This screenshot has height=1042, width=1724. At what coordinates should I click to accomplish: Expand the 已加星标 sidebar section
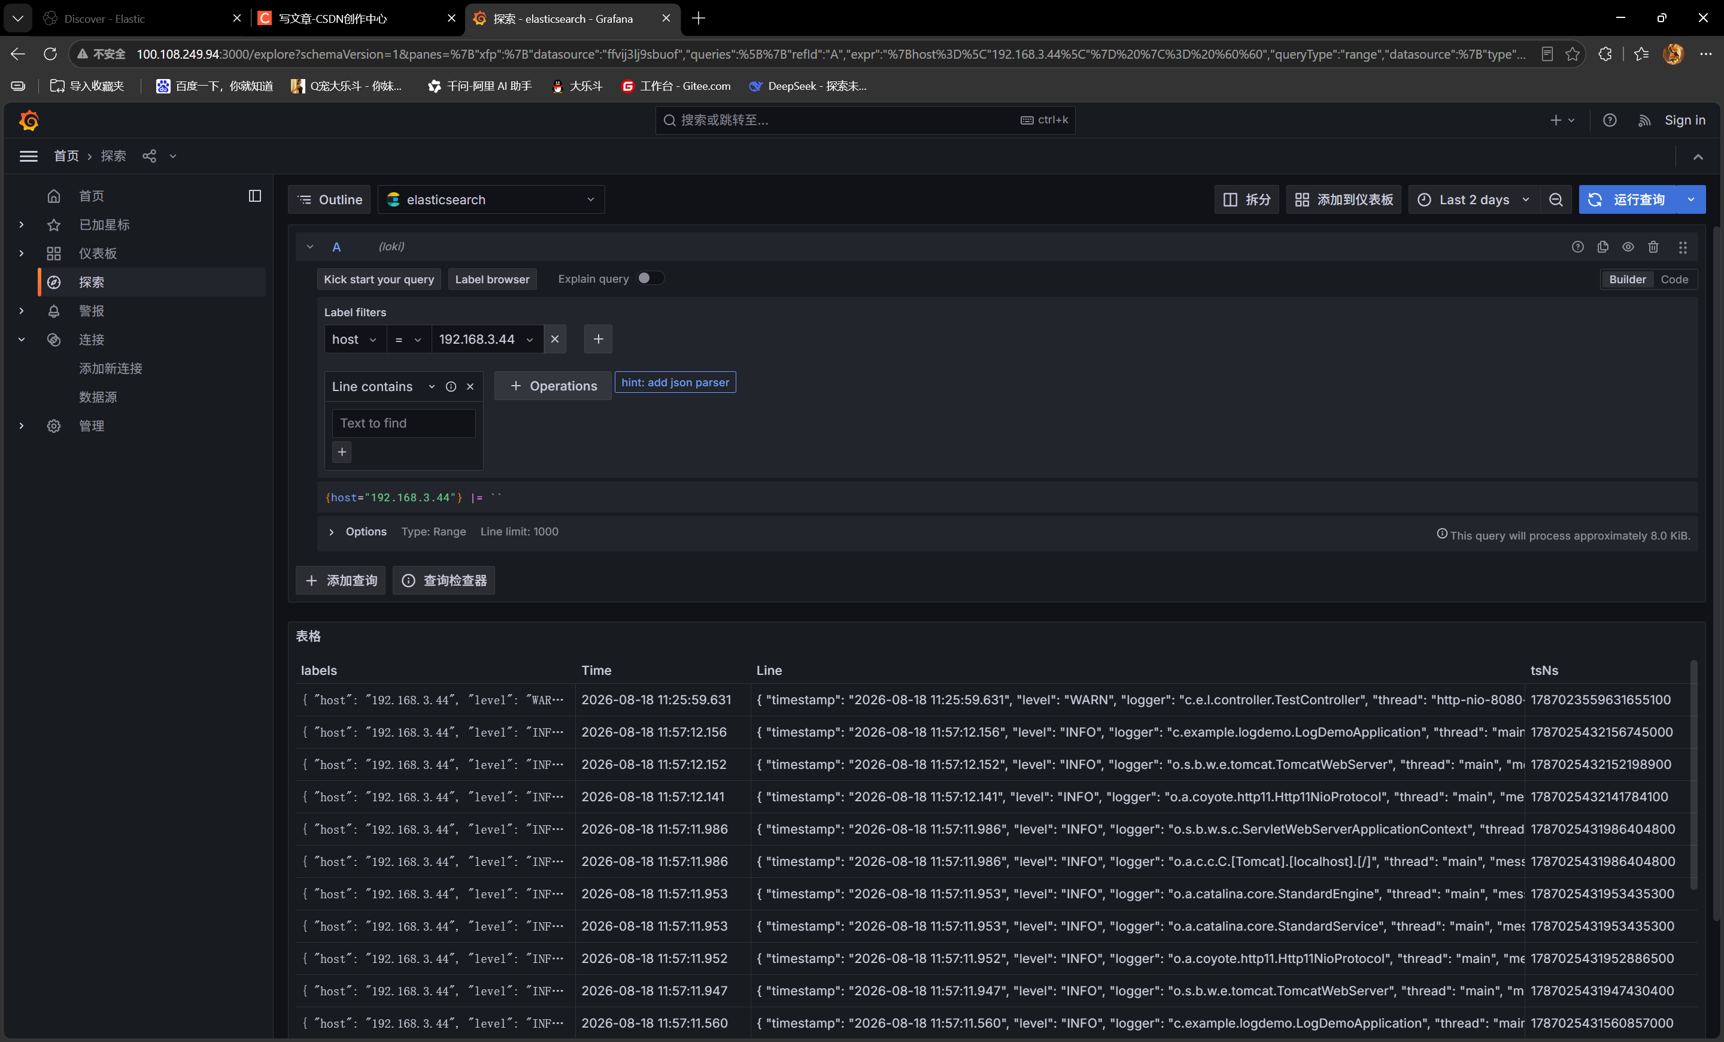pyautogui.click(x=22, y=225)
